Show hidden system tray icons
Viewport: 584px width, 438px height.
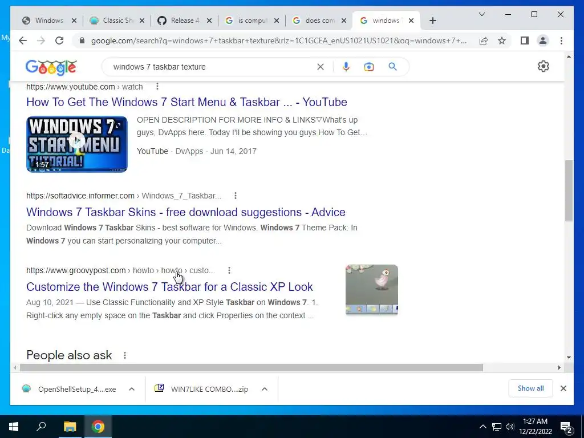pos(482,427)
